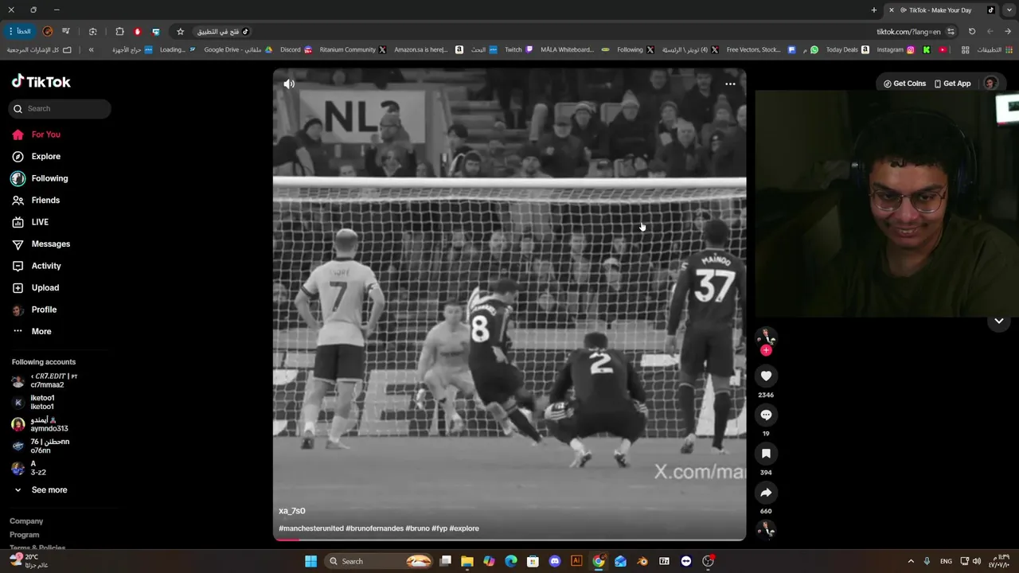Viewport: 1019px width, 573px height.
Task: Open the Twitch bookmark
Action: [519, 49]
